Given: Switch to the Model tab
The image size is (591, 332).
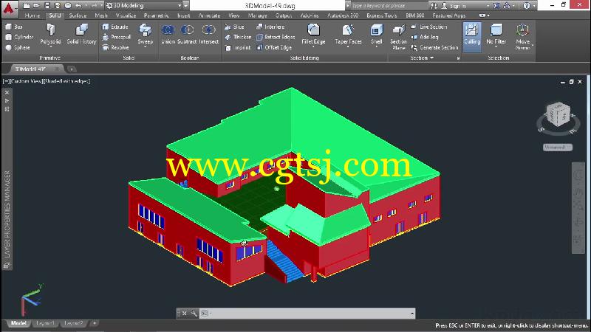Looking at the screenshot, I should (18, 323).
